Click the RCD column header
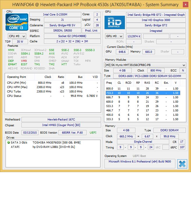 point(128,83)
